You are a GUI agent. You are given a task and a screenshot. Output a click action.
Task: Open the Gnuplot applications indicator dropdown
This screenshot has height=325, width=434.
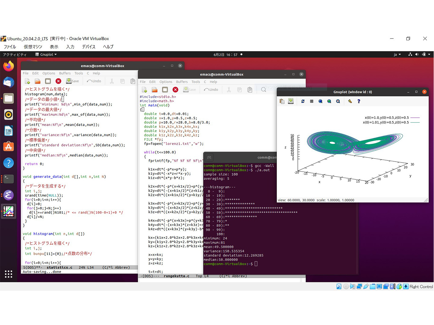coord(46,54)
